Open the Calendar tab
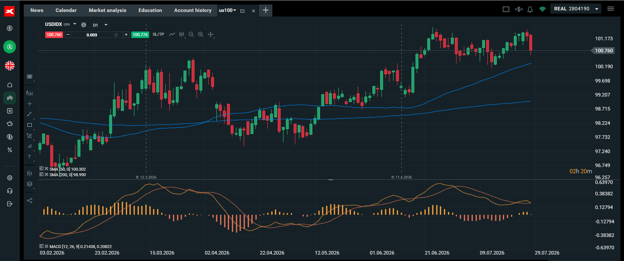624x261 pixels. [66, 11]
